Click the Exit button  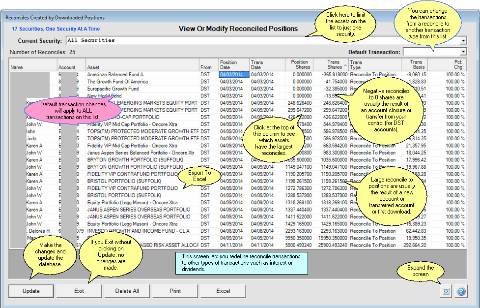tap(79, 291)
